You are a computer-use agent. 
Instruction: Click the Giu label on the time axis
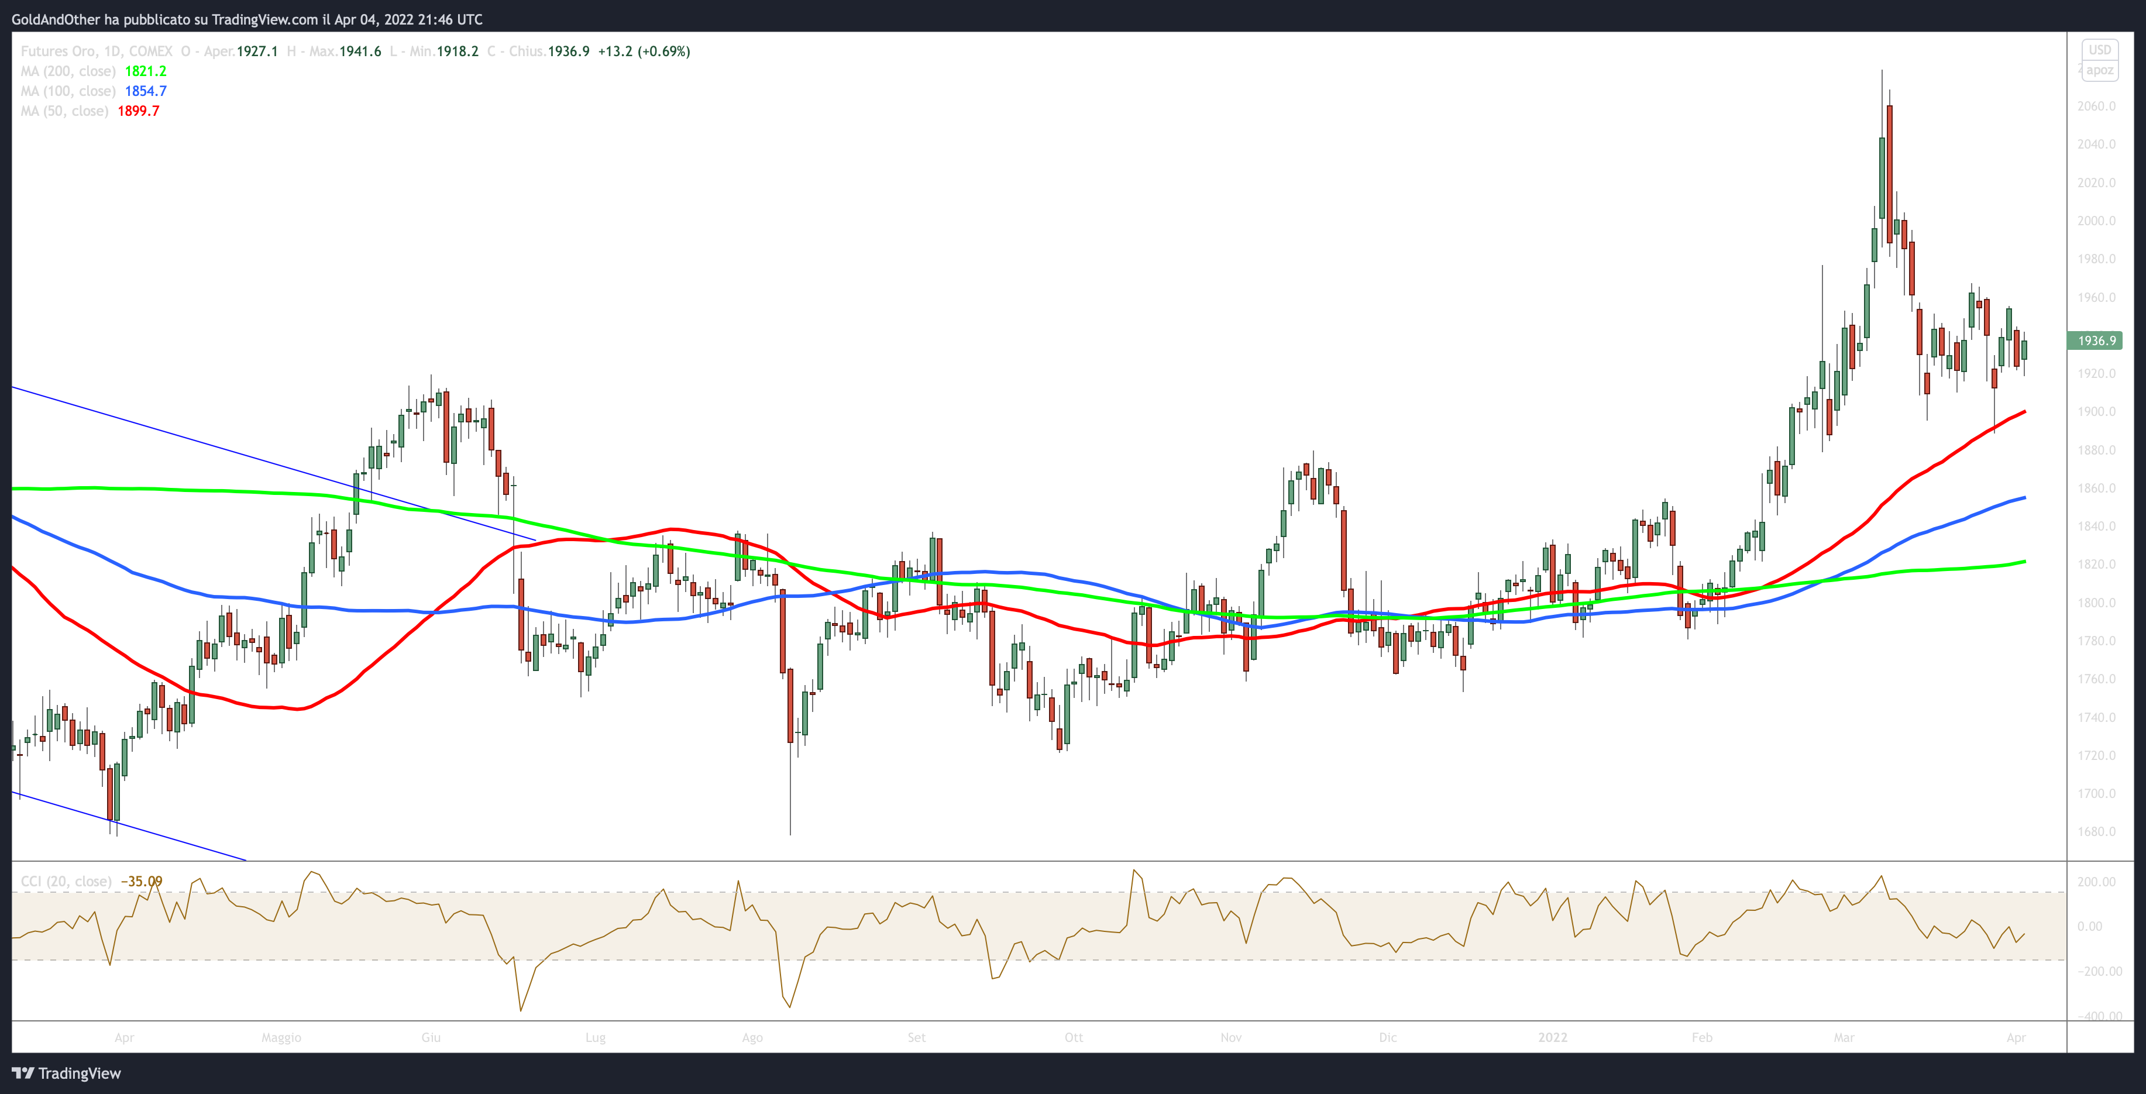[x=431, y=1037]
